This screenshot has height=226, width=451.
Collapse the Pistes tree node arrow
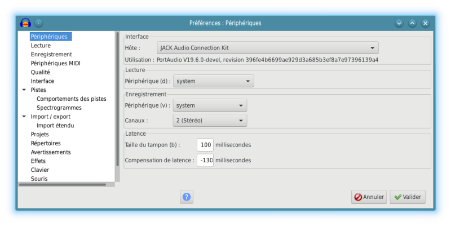coord(24,90)
